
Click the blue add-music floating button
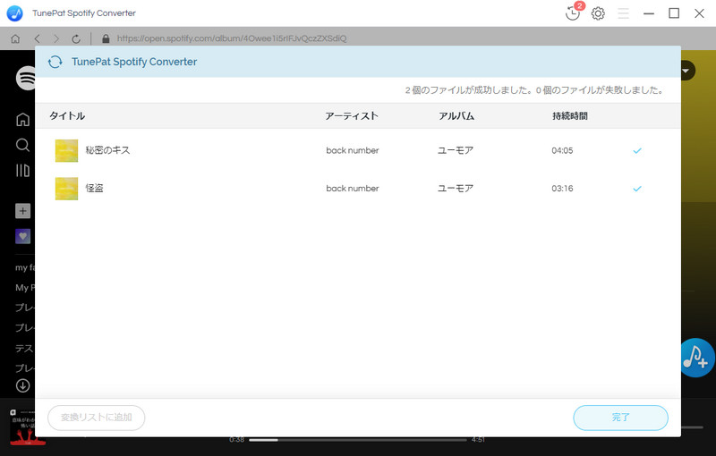pyautogui.click(x=697, y=358)
